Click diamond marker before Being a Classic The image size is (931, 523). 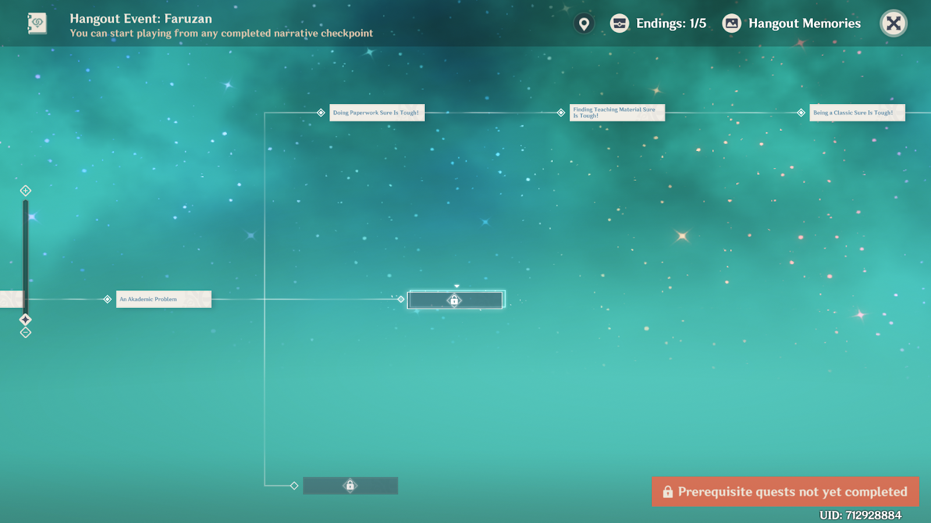pyautogui.click(x=801, y=113)
